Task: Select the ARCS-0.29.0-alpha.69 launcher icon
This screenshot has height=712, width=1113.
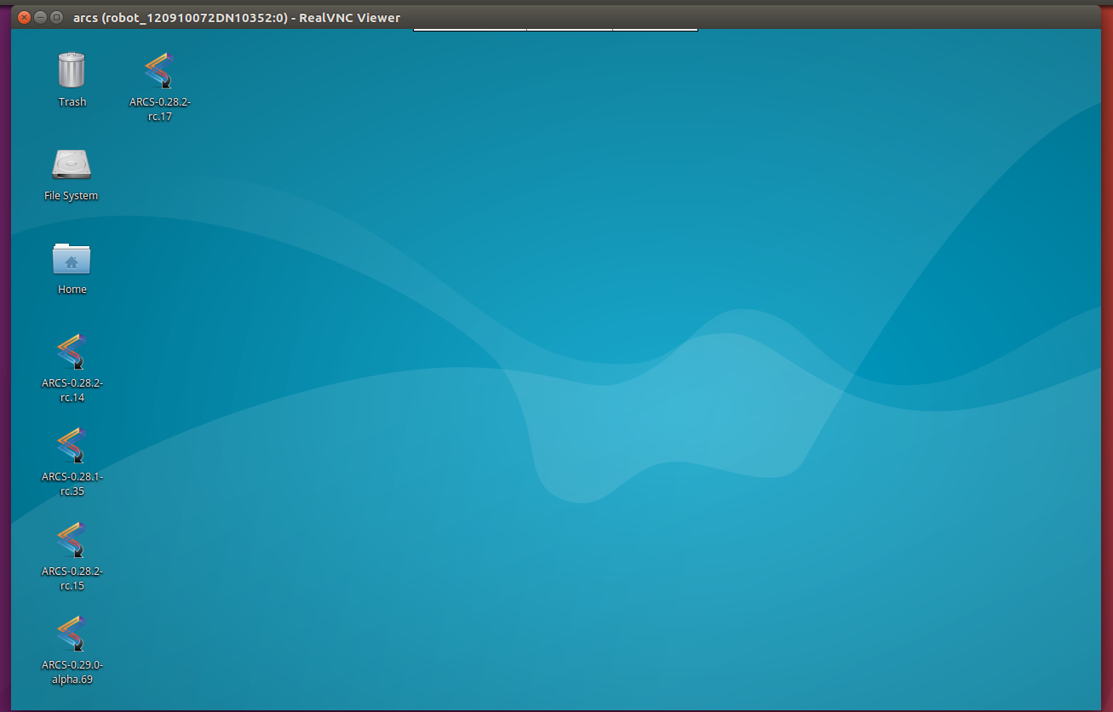Action: (72, 634)
